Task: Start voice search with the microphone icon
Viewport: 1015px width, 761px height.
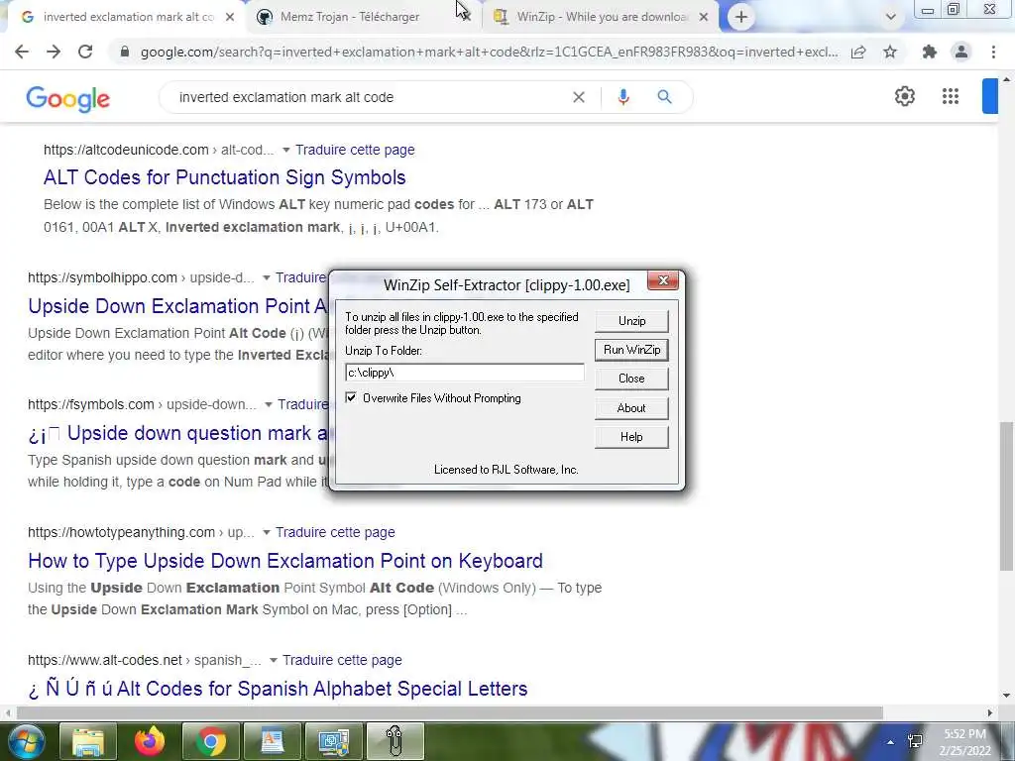Action: pyautogui.click(x=623, y=97)
